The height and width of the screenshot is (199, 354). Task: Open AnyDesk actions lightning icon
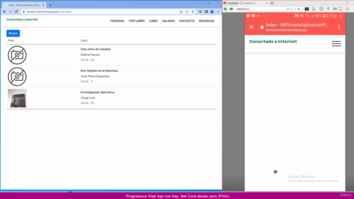click(328, 9)
